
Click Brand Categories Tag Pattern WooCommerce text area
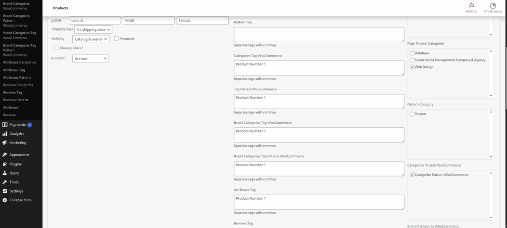click(319, 169)
